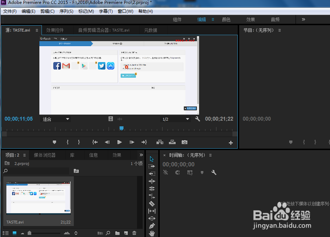Mark In point in Source monitor
Image resolution: width=330 pixels, height=237 pixels.
[x=67, y=142]
